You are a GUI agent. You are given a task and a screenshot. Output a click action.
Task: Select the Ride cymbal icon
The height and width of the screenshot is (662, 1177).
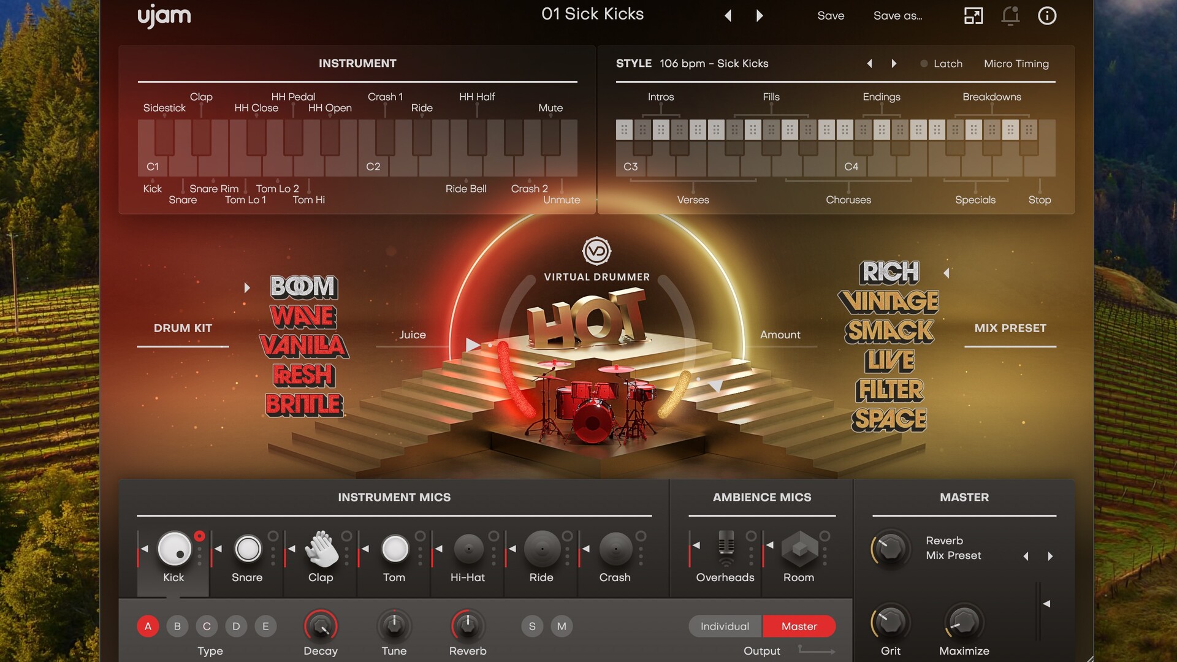click(542, 549)
